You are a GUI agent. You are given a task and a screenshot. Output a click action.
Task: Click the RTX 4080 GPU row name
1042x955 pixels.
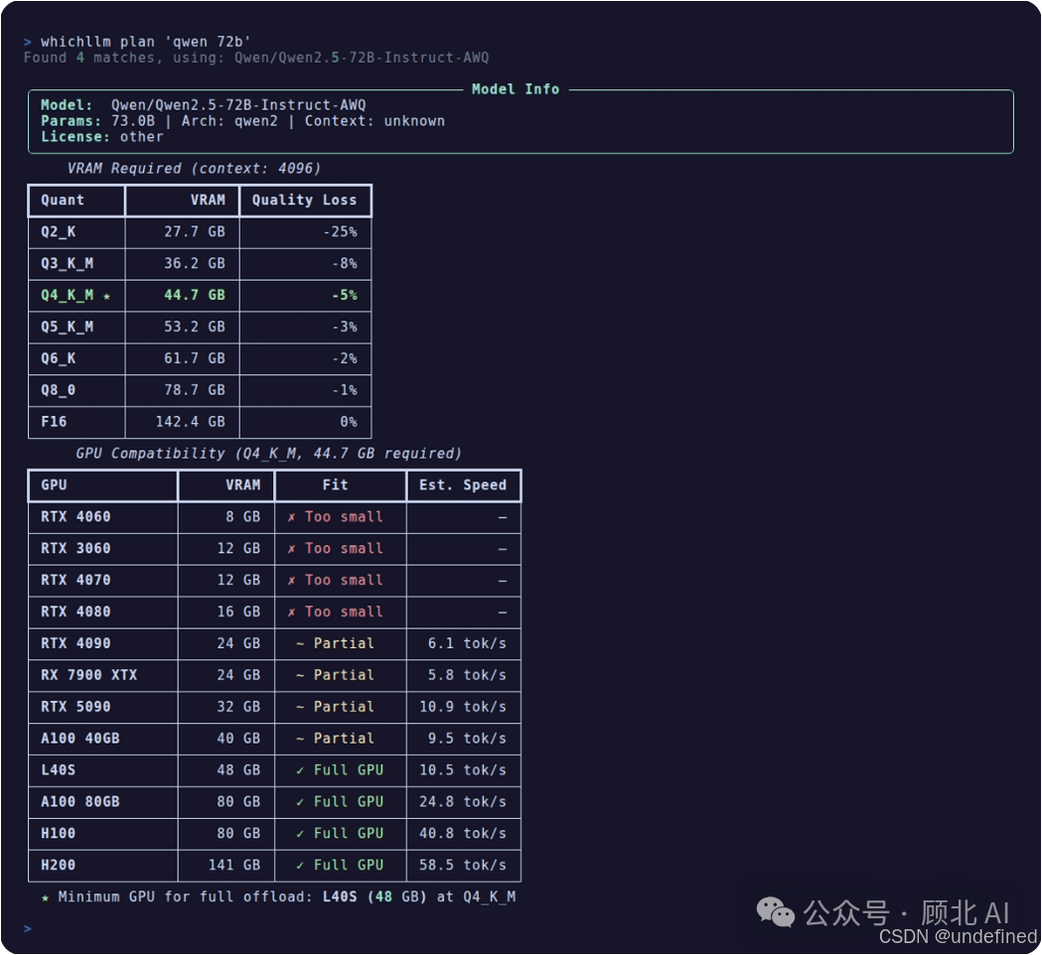tap(75, 612)
